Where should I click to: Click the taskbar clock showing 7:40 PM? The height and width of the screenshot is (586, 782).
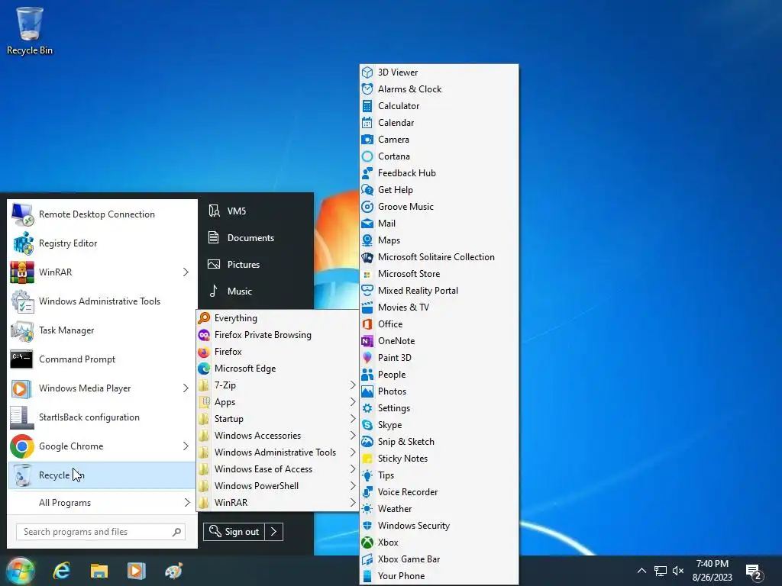tap(713, 571)
